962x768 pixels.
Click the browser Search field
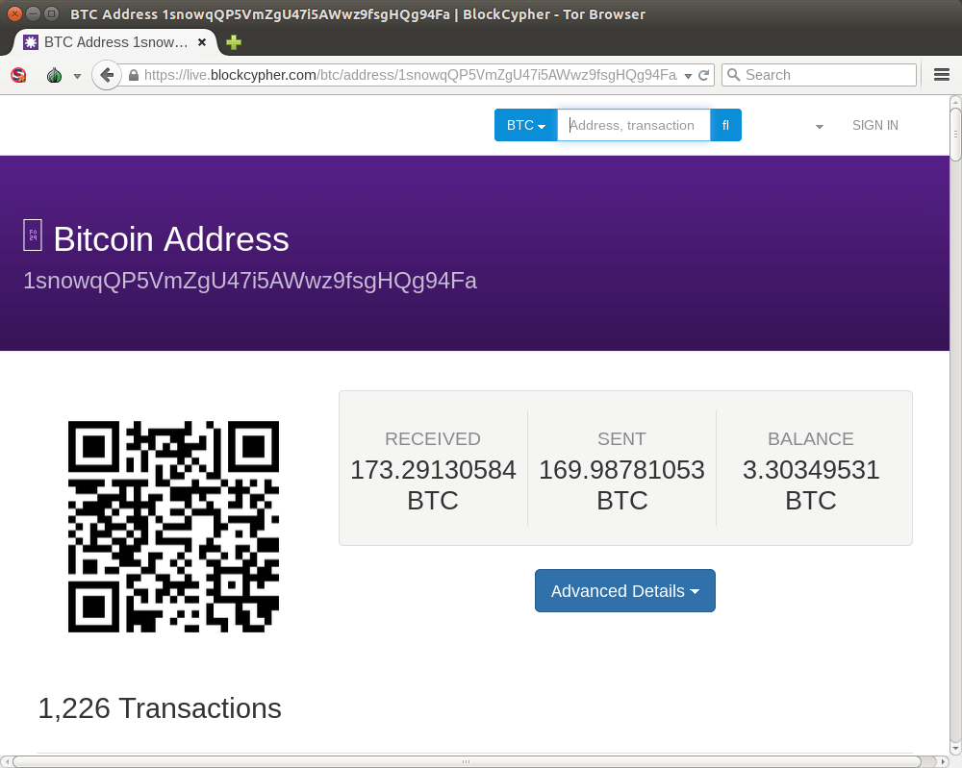[x=819, y=75]
